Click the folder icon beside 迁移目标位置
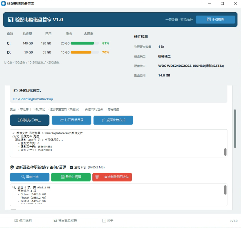Viewport: 241px width, 228px height. pyautogui.click(x=16, y=91)
